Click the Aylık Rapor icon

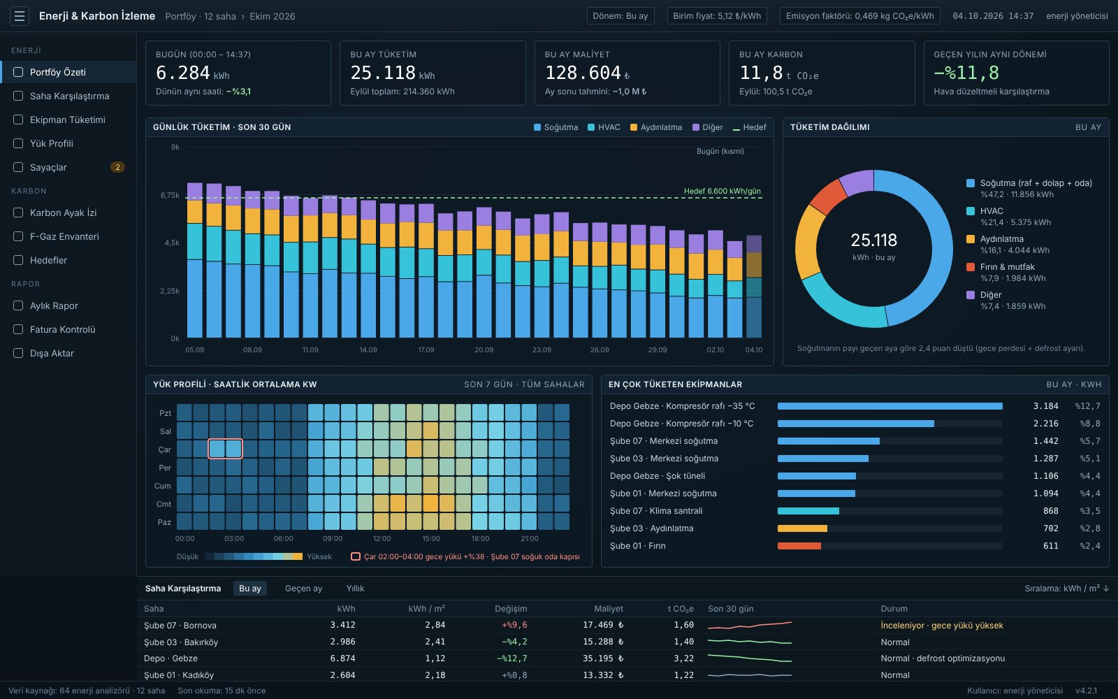pos(18,305)
